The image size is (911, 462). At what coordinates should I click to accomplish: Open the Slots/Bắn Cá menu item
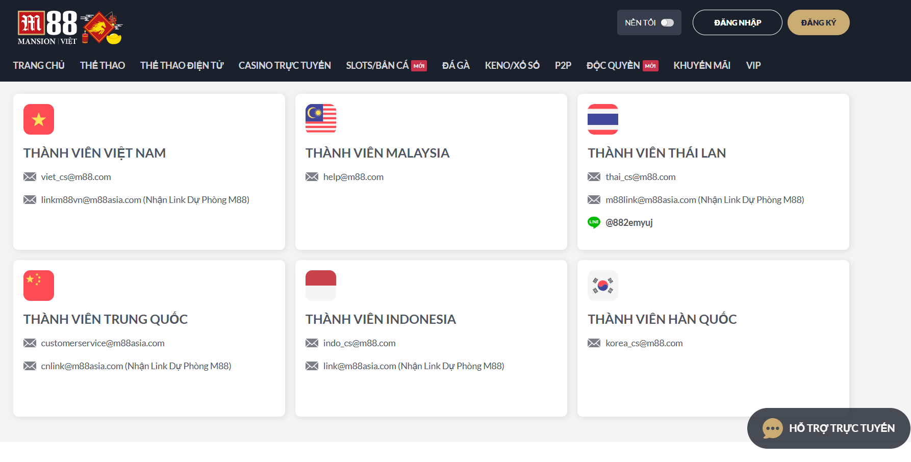pos(377,65)
